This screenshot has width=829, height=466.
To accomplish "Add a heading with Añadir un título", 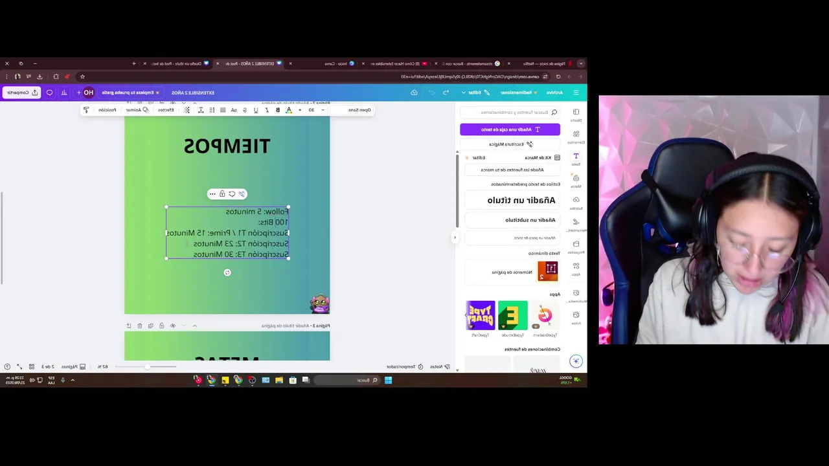I will pyautogui.click(x=512, y=200).
